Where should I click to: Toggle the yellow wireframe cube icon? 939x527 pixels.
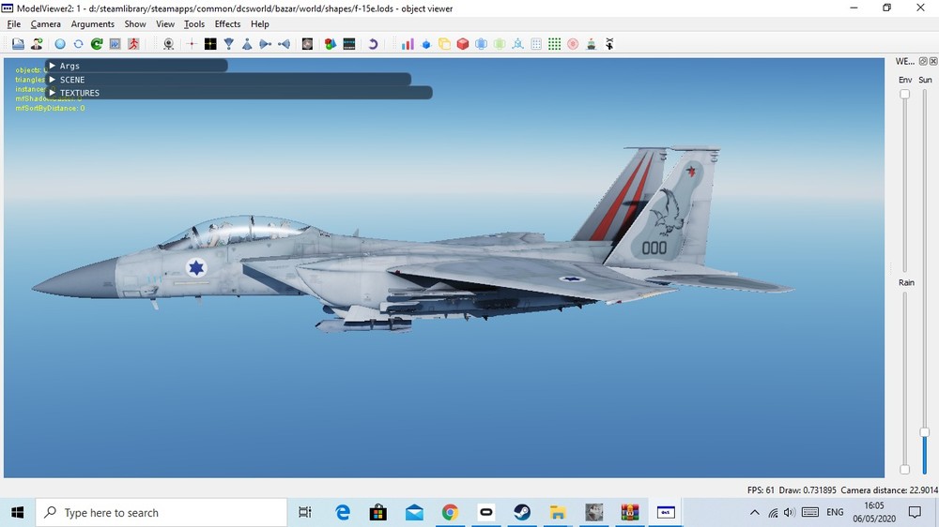click(x=444, y=44)
